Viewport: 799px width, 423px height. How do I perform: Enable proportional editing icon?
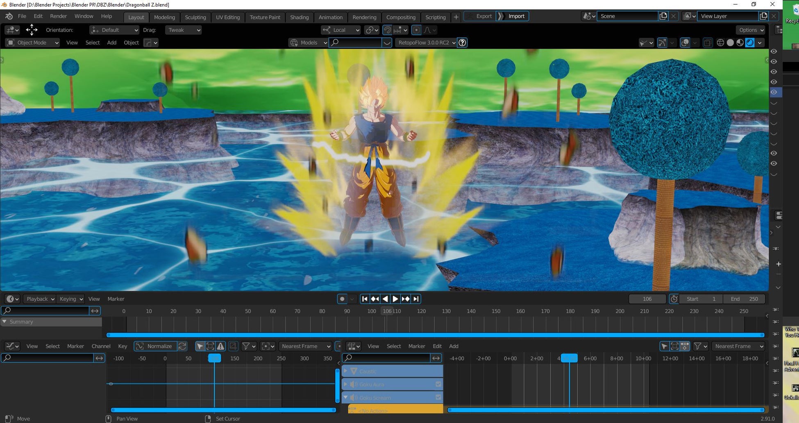click(416, 30)
